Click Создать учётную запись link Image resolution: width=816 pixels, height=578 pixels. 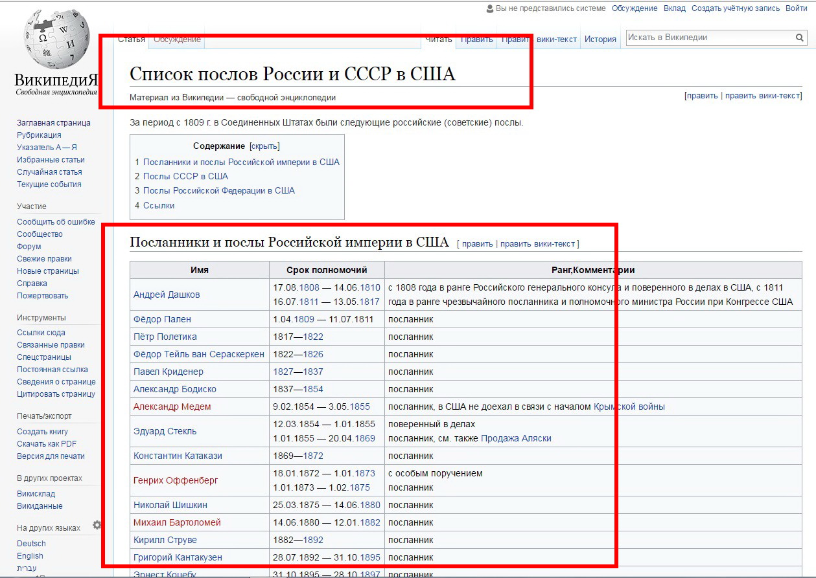pos(736,8)
